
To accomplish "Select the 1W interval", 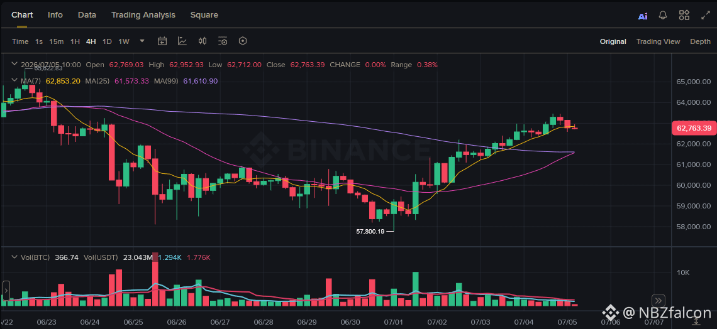I will click(x=124, y=41).
